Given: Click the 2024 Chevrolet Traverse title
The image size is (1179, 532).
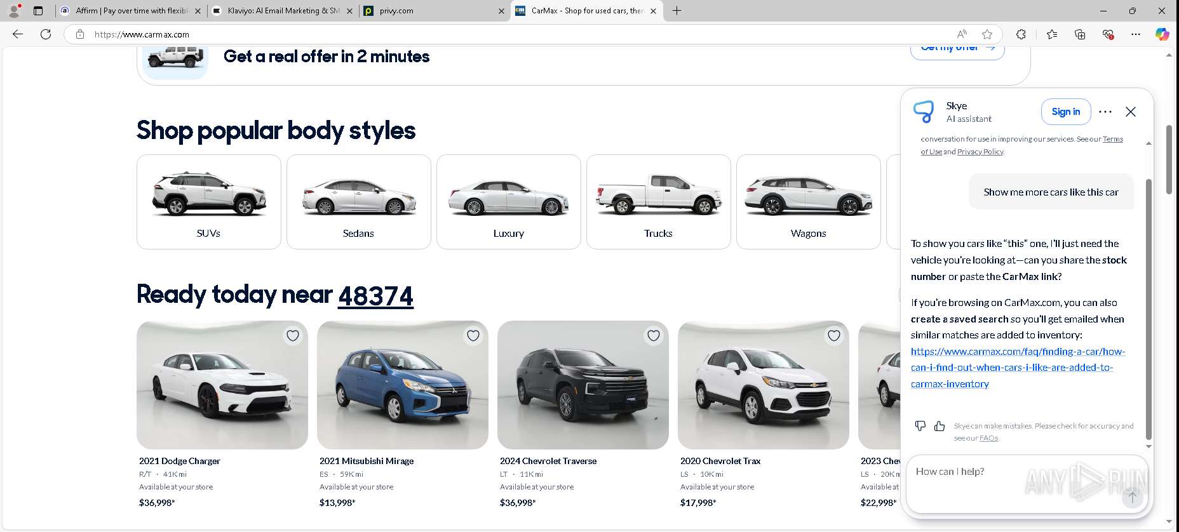Looking at the screenshot, I should (548, 461).
